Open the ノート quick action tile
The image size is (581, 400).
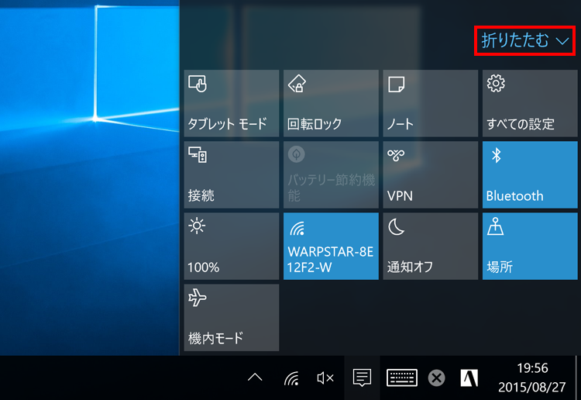pos(430,102)
